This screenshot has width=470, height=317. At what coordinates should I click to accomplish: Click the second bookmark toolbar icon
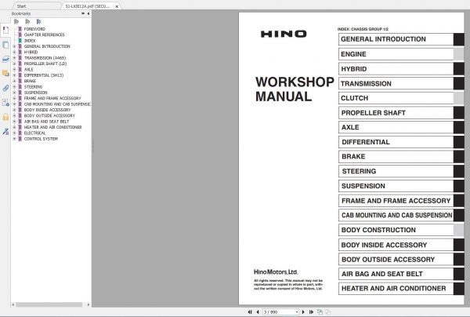pyautogui.click(x=27, y=22)
